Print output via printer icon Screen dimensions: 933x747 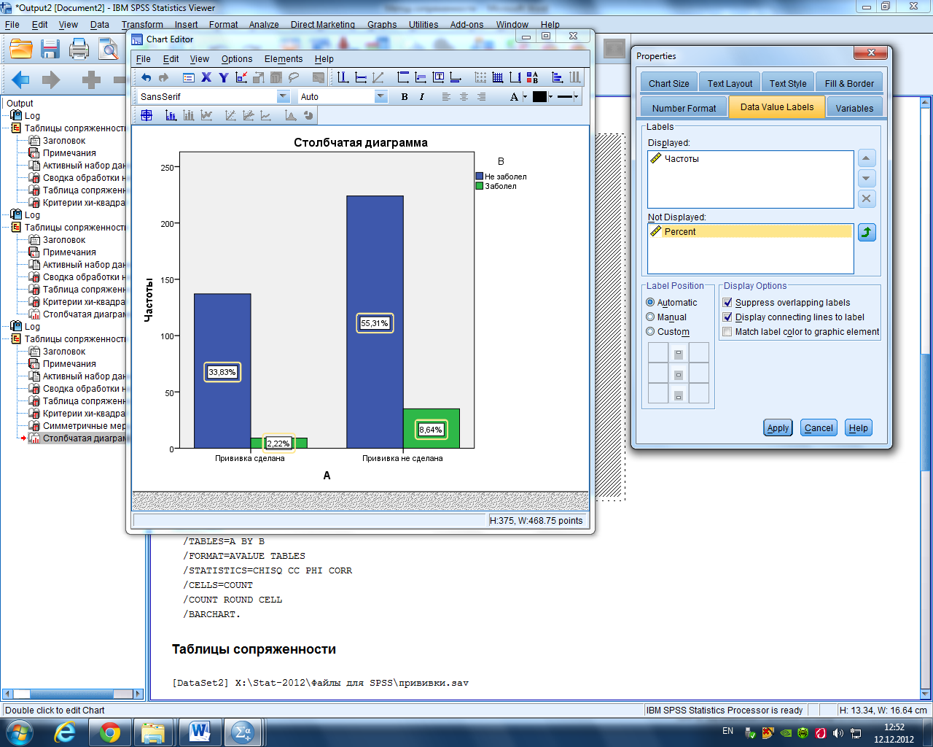click(x=79, y=49)
